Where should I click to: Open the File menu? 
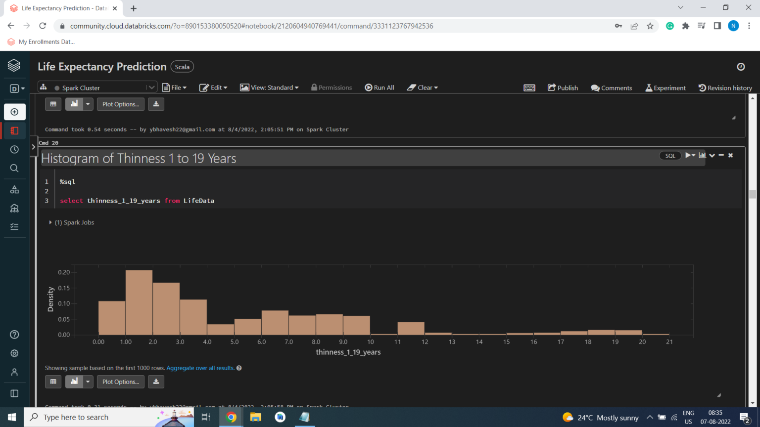tap(175, 87)
